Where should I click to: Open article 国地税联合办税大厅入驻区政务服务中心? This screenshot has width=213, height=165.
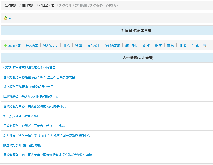point(31,97)
